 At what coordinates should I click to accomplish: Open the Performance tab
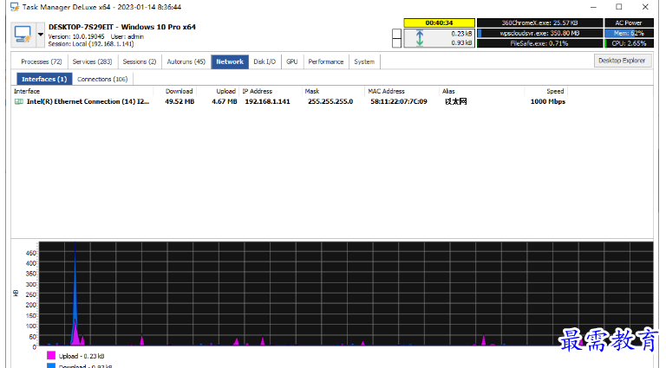326,61
